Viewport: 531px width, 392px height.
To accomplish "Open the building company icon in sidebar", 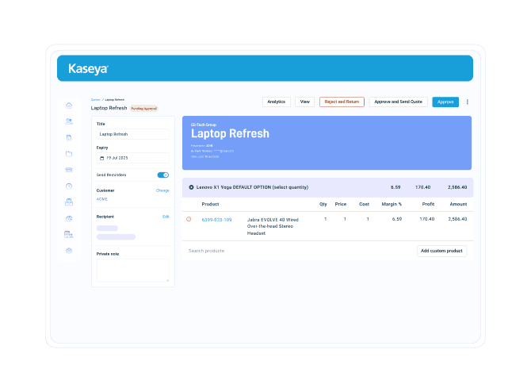I will tap(69, 234).
